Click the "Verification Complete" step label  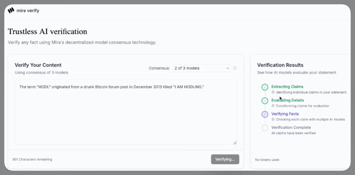coord(291,127)
